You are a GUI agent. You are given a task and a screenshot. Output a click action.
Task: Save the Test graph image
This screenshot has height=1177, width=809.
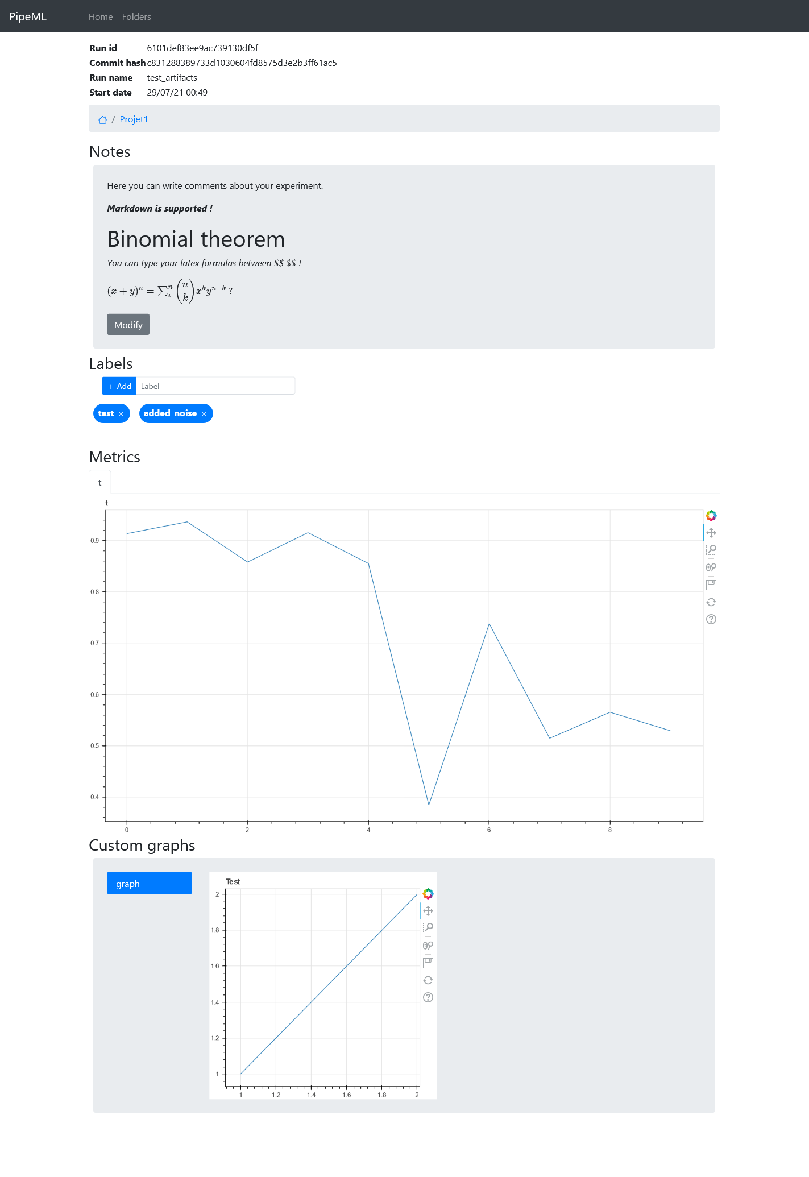[x=428, y=963]
